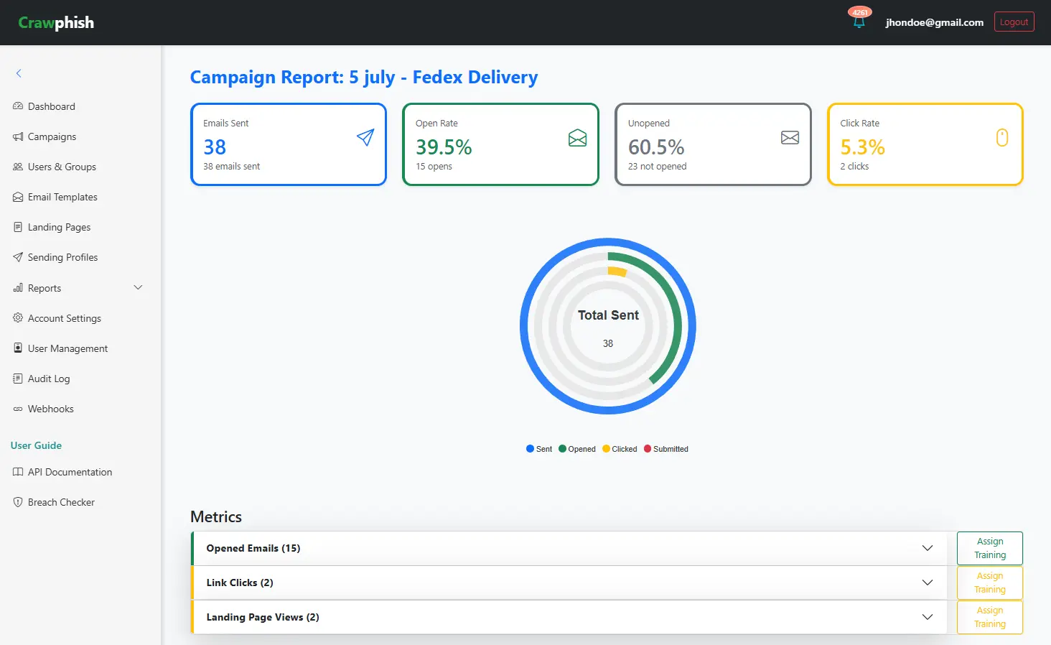This screenshot has width=1051, height=645.
Task: Click the open envelope icon in Open Rate
Action: tap(577, 138)
